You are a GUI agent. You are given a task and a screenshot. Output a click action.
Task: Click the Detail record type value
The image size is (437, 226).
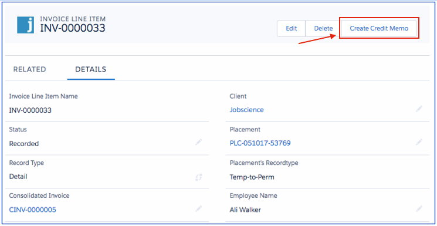tap(18, 177)
